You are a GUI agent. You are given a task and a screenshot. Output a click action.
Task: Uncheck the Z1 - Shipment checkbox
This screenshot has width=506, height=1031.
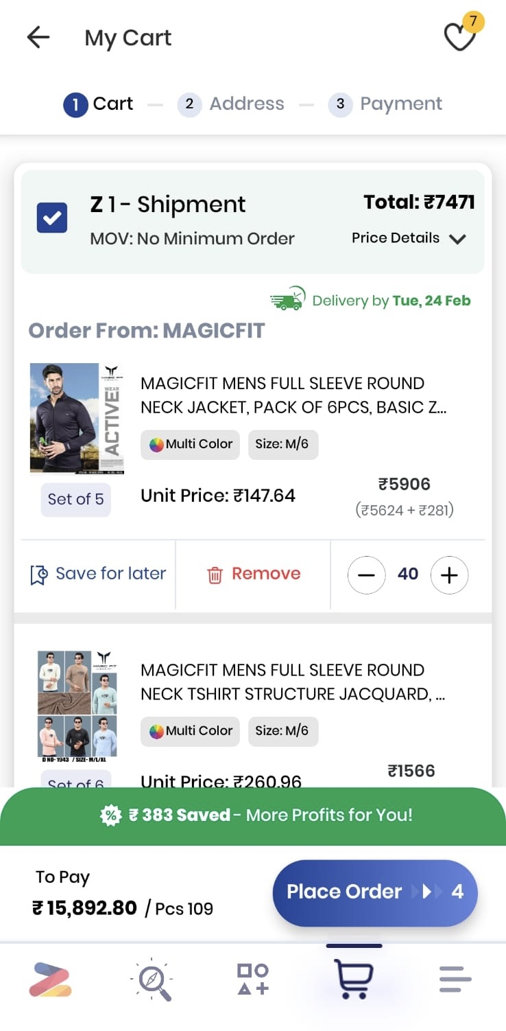click(52, 218)
